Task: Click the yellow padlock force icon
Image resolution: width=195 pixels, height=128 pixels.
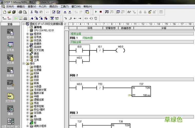Action: [150, 12]
